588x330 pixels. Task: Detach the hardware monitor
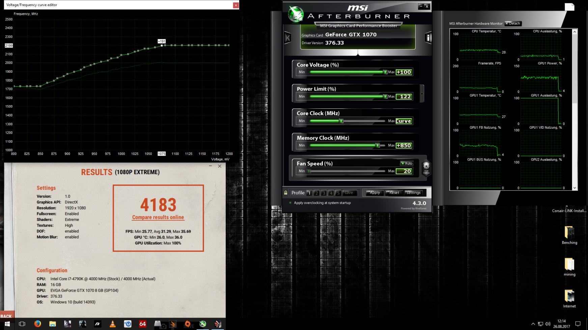click(513, 24)
